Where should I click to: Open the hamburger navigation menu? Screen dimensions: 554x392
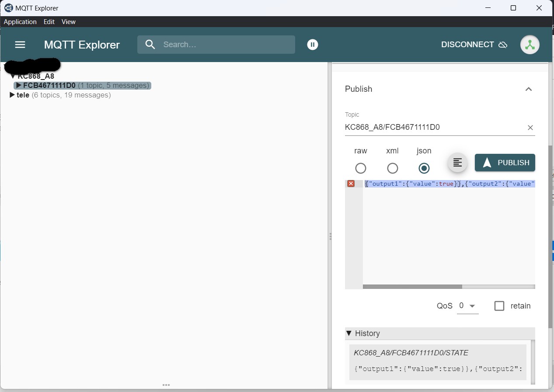[x=20, y=45]
